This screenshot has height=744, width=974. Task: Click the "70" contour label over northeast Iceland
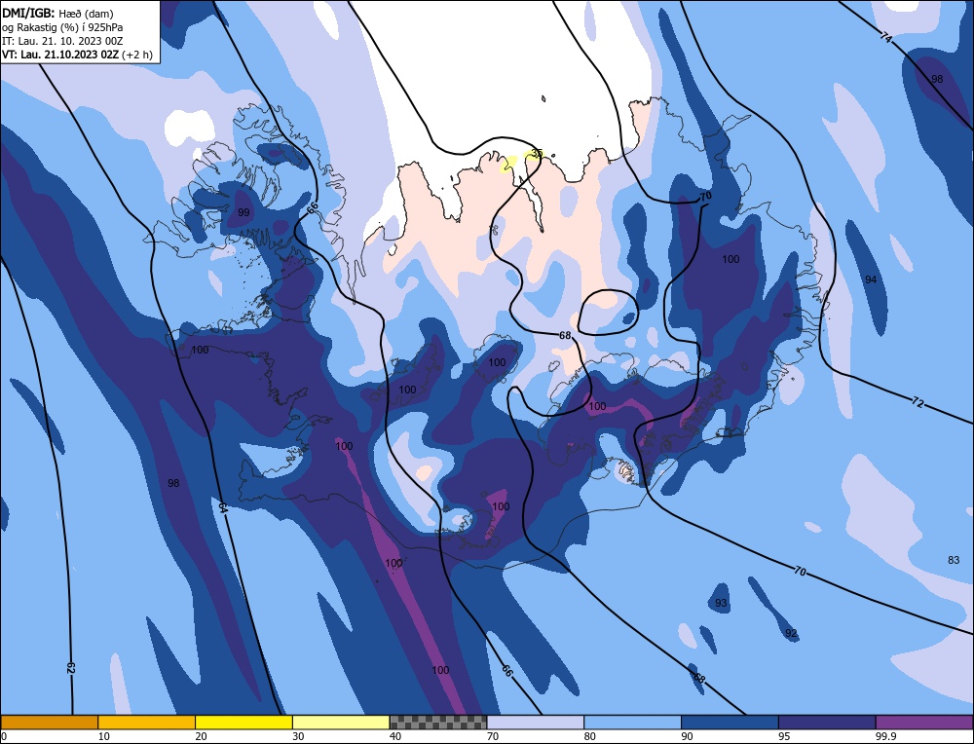pos(705,197)
